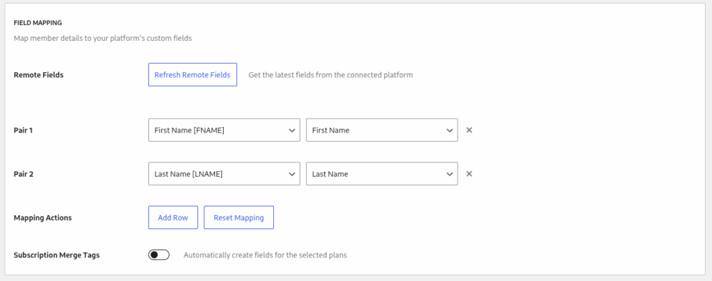Image resolution: width=712 pixels, height=281 pixels.
Task: Enable the Subscription Merge Tags toggle
Action: tap(159, 255)
